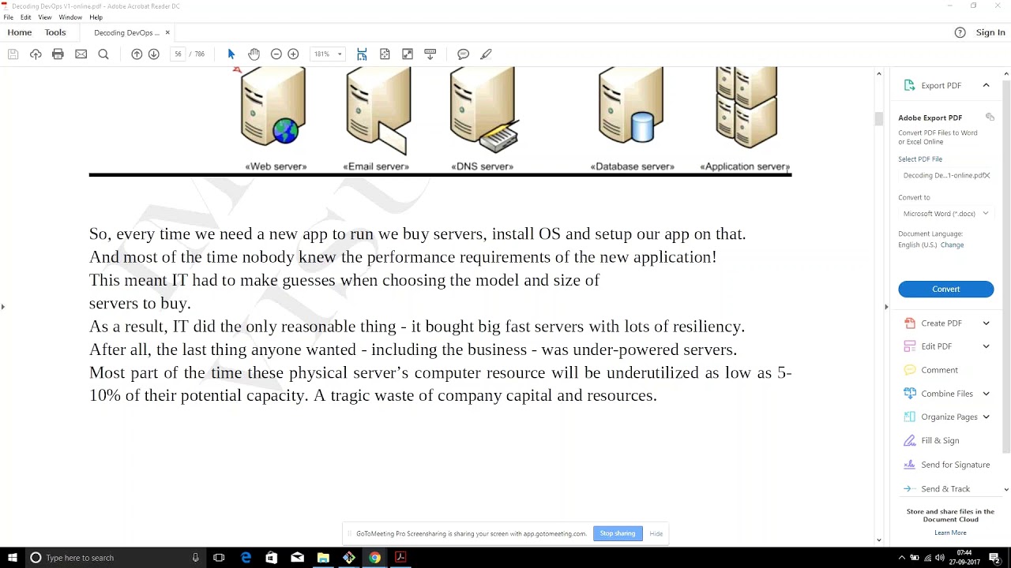Click the full screen mode icon
The image size is (1011, 568).
point(408,54)
